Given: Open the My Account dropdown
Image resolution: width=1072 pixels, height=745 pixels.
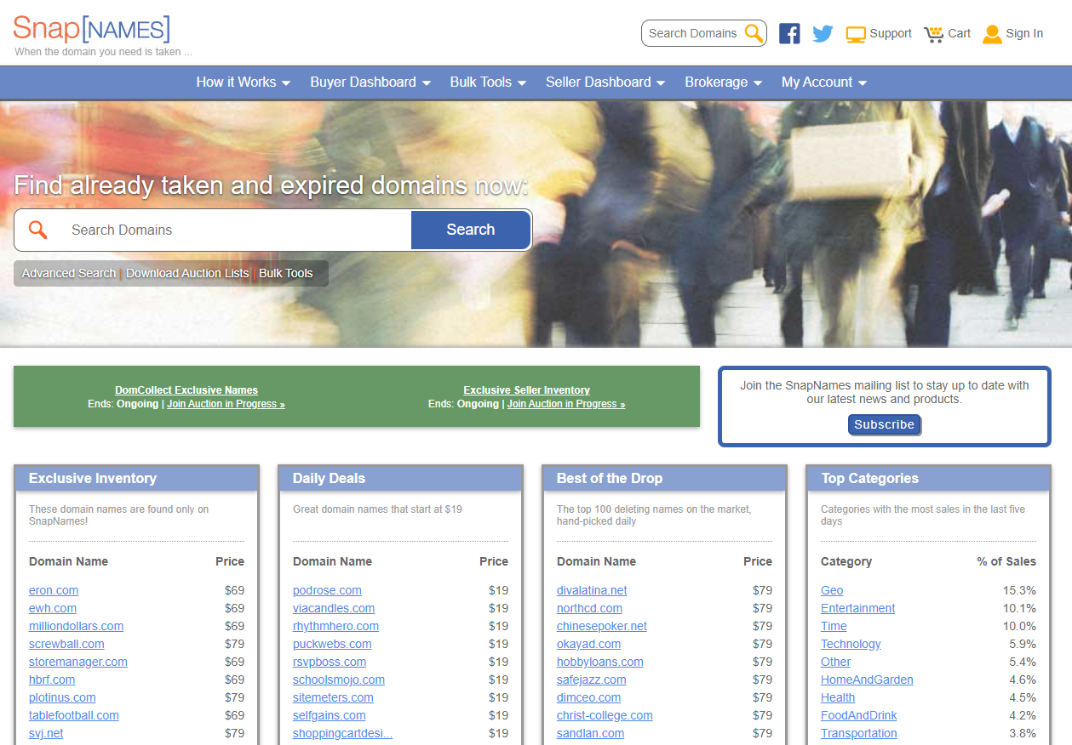Looking at the screenshot, I should click(x=823, y=82).
